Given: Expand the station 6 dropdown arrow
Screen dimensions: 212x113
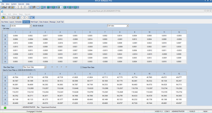Looking at the screenshot, I should tap(78, 7).
